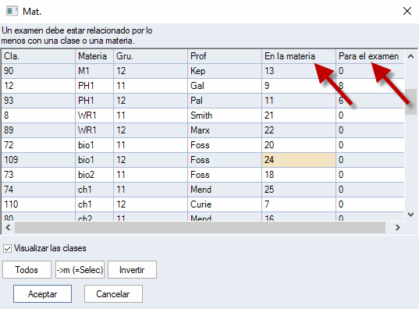Select exam value 8 in Gal's row

(x=370, y=86)
